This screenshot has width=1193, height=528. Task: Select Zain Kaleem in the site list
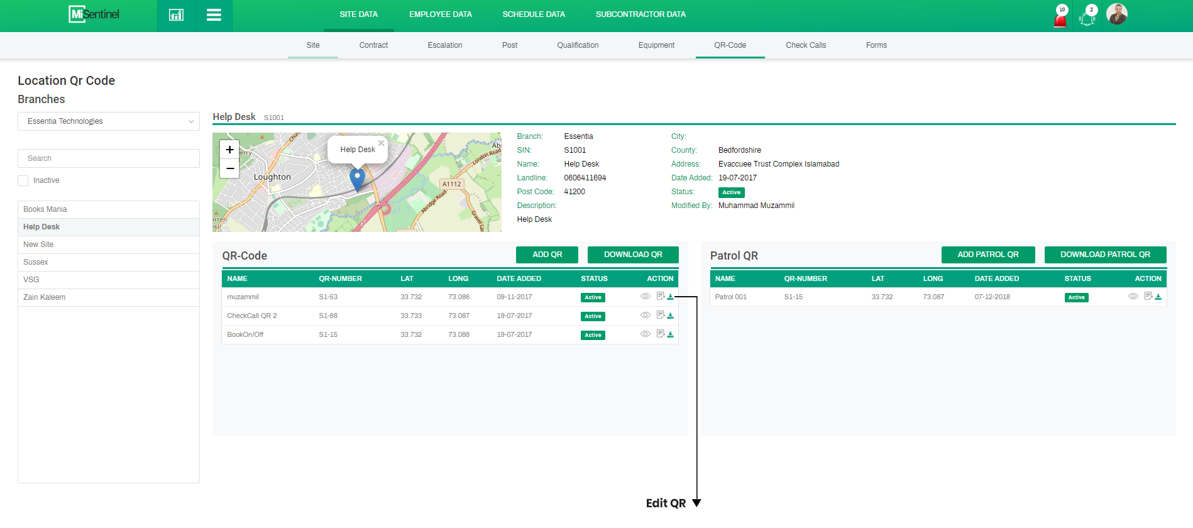point(109,297)
